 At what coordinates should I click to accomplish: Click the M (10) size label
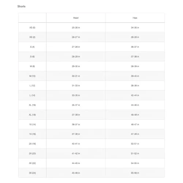[32, 76]
